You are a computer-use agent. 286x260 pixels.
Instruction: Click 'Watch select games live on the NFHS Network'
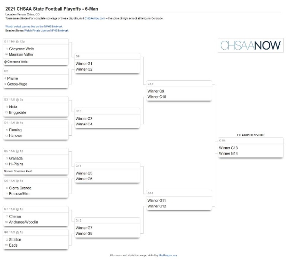34,26
